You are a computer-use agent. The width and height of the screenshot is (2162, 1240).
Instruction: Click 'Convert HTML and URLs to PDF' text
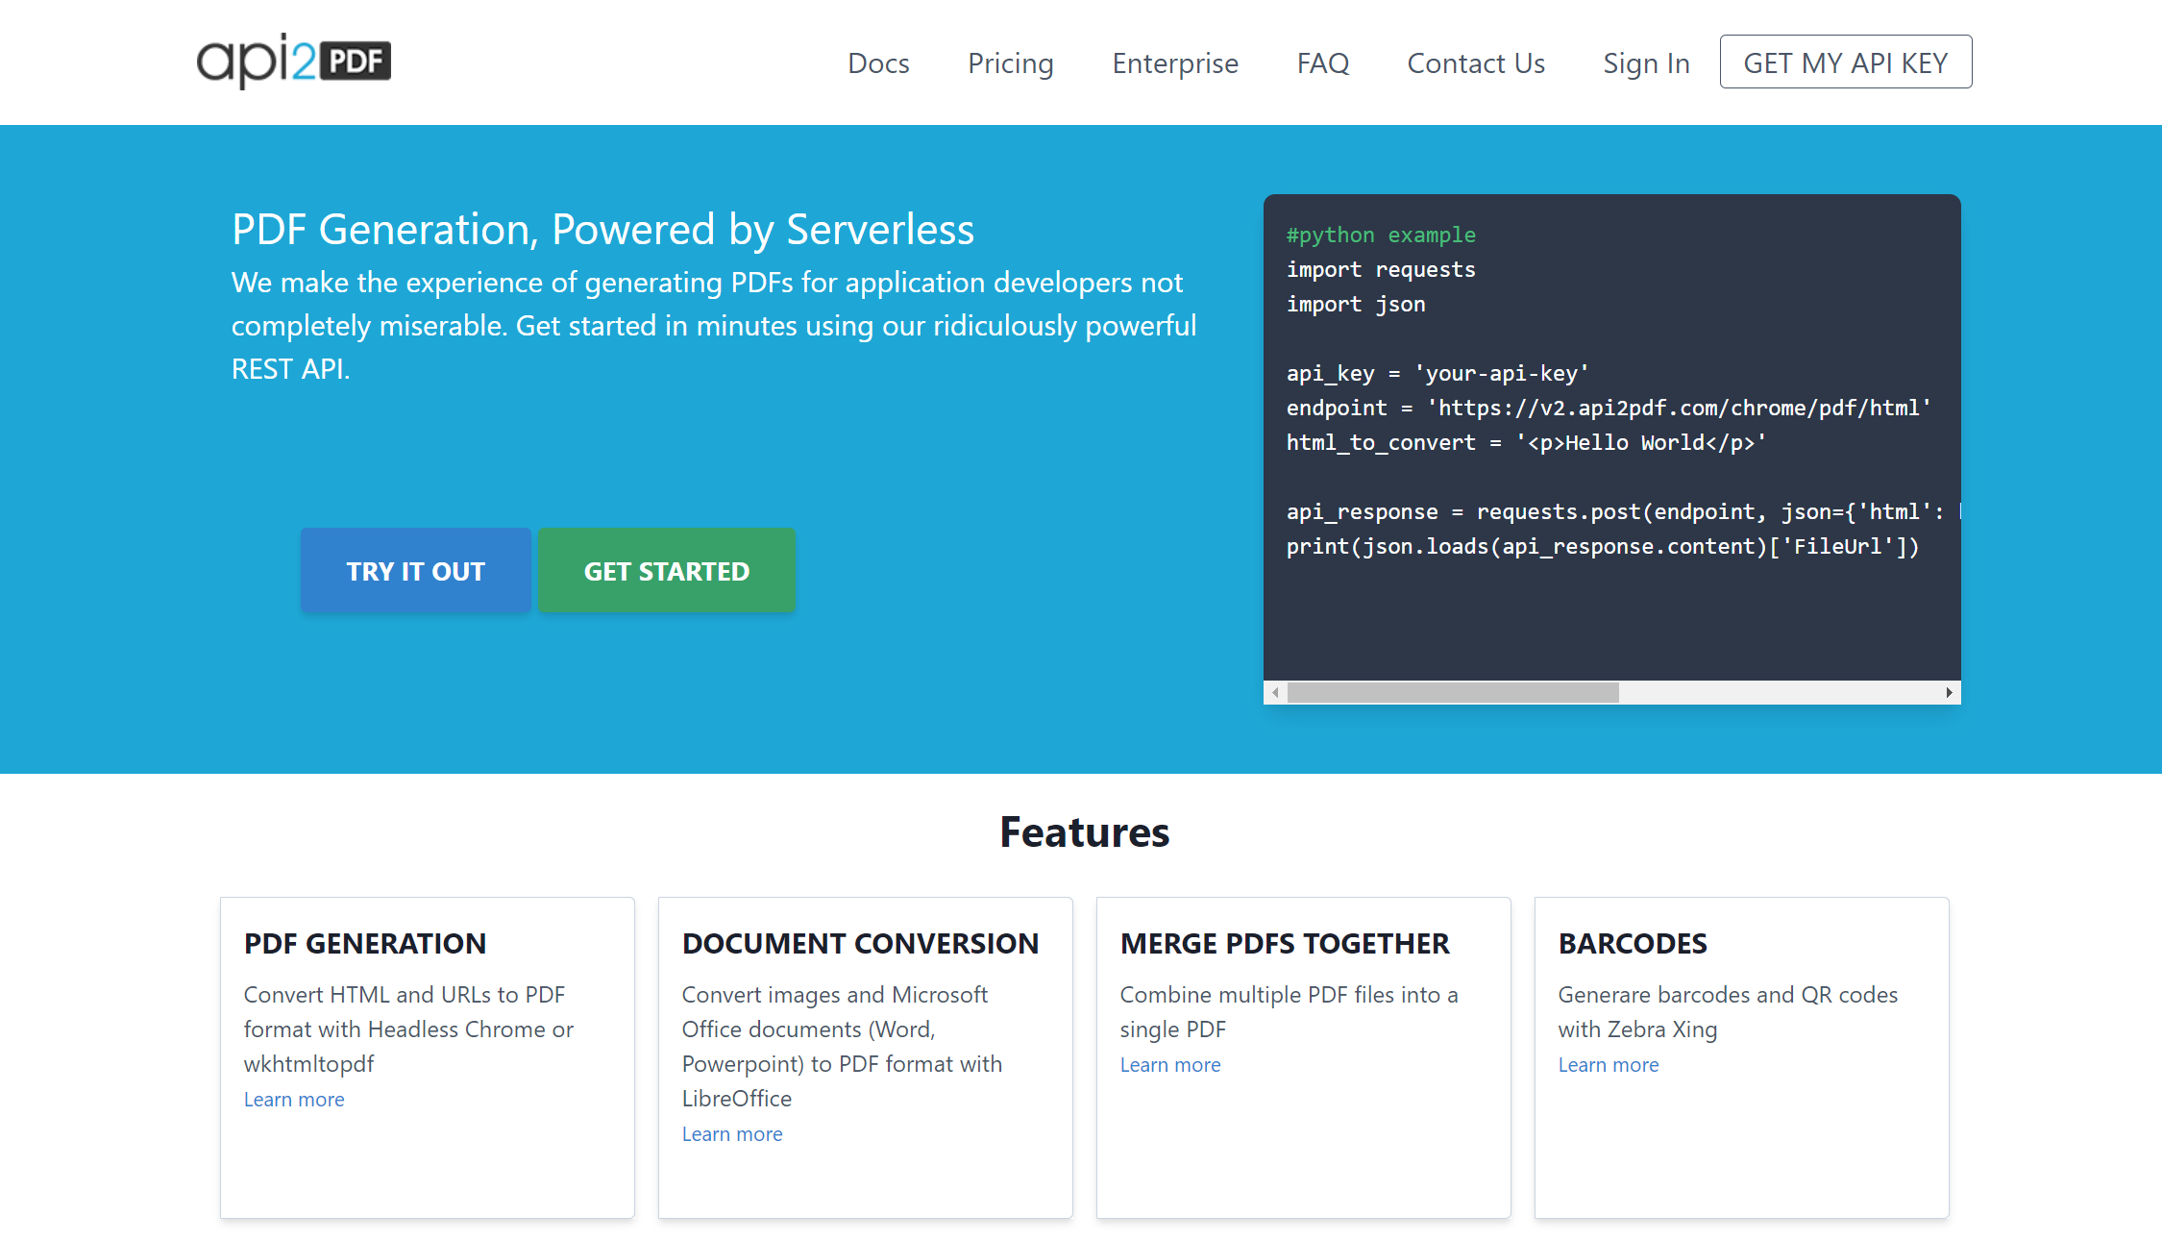pyautogui.click(x=408, y=1029)
